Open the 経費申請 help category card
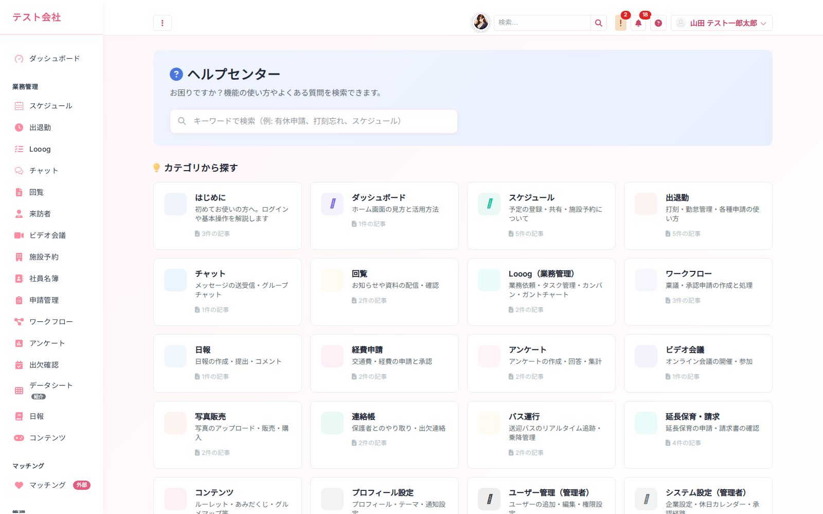 (x=384, y=363)
